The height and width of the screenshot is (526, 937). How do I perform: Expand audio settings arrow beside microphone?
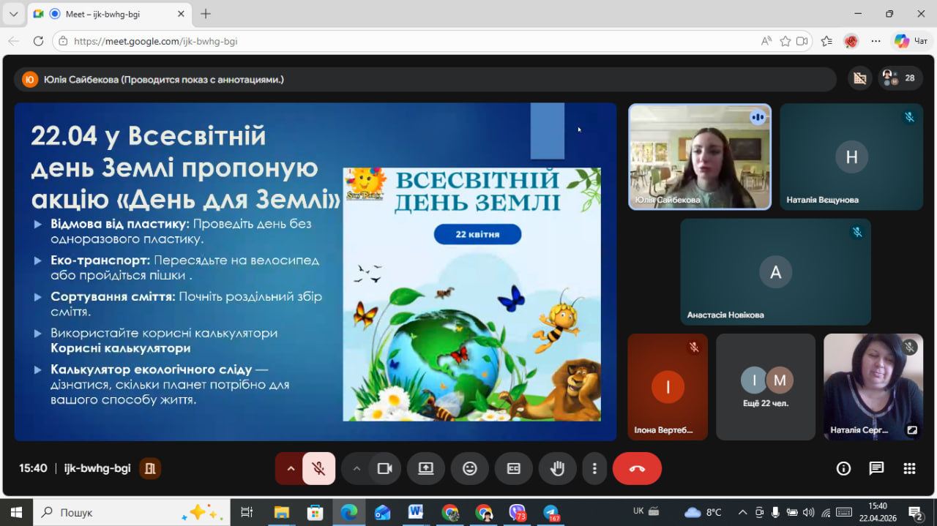[291, 469]
